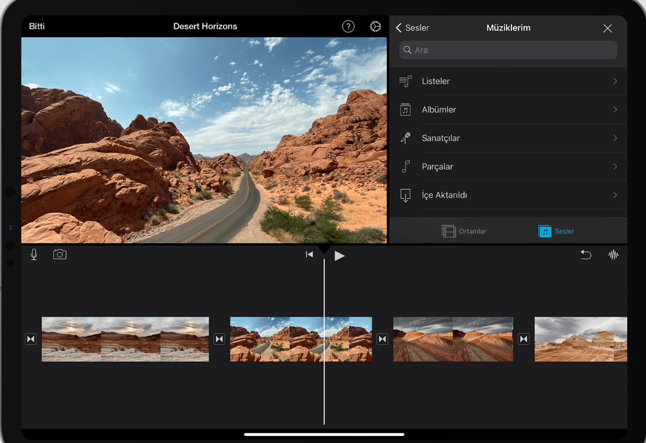Start voiceover with microphone icon
646x443 pixels.
click(34, 254)
